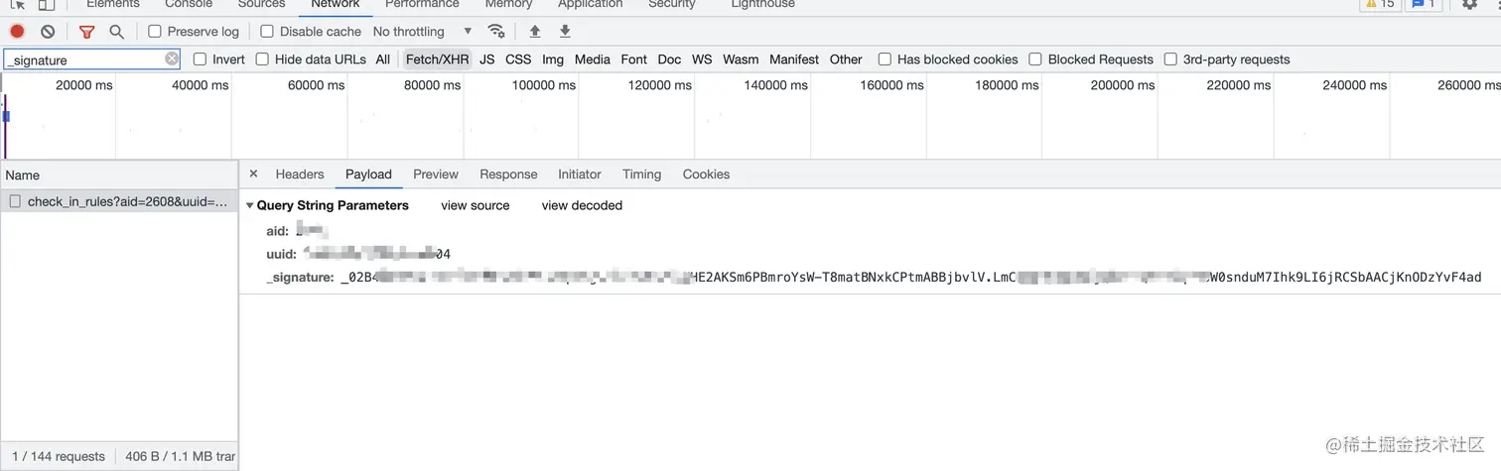Image resolution: width=1501 pixels, height=471 pixels.
Task: Open the No throttling dropdown
Action: 422,32
